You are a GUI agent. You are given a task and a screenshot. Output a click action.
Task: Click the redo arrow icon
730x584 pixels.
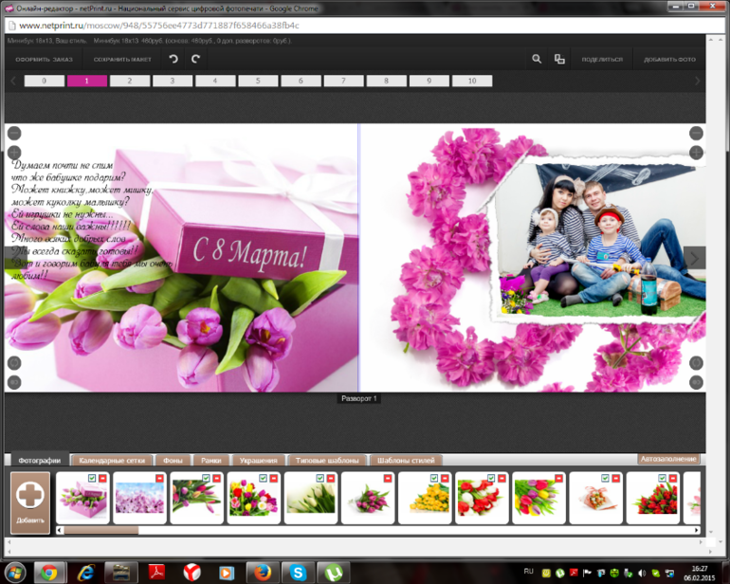pos(195,59)
